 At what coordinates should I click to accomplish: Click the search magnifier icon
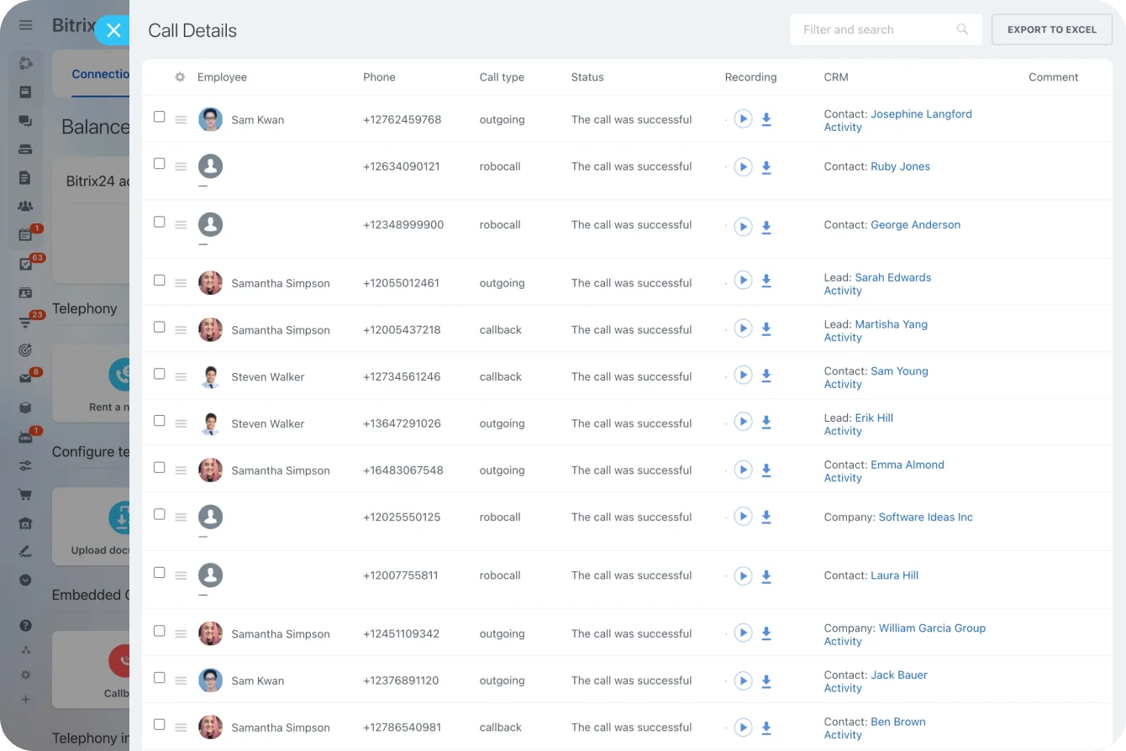click(x=962, y=29)
